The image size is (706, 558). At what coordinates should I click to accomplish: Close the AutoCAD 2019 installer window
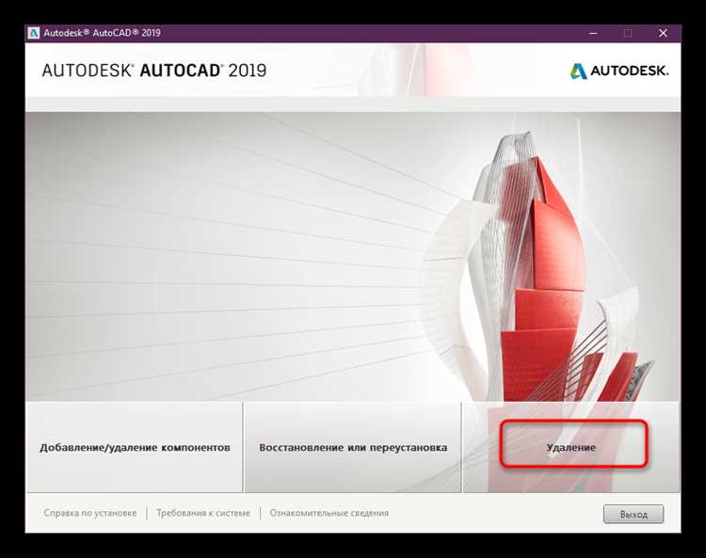click(x=663, y=33)
